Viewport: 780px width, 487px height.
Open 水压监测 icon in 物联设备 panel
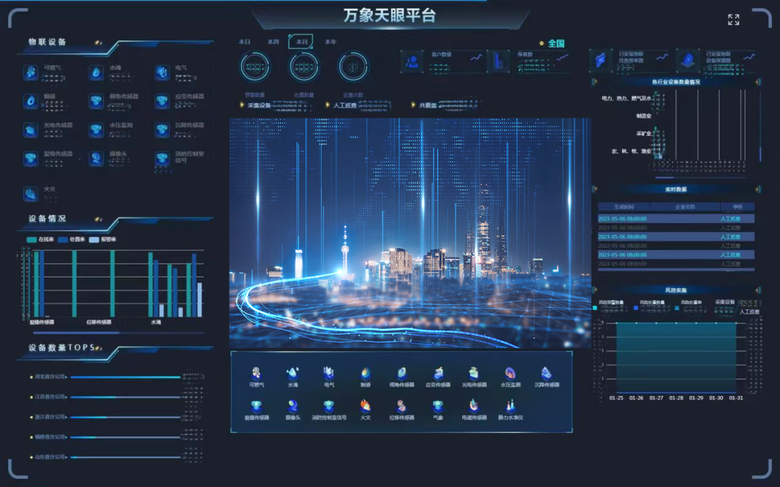[96, 130]
